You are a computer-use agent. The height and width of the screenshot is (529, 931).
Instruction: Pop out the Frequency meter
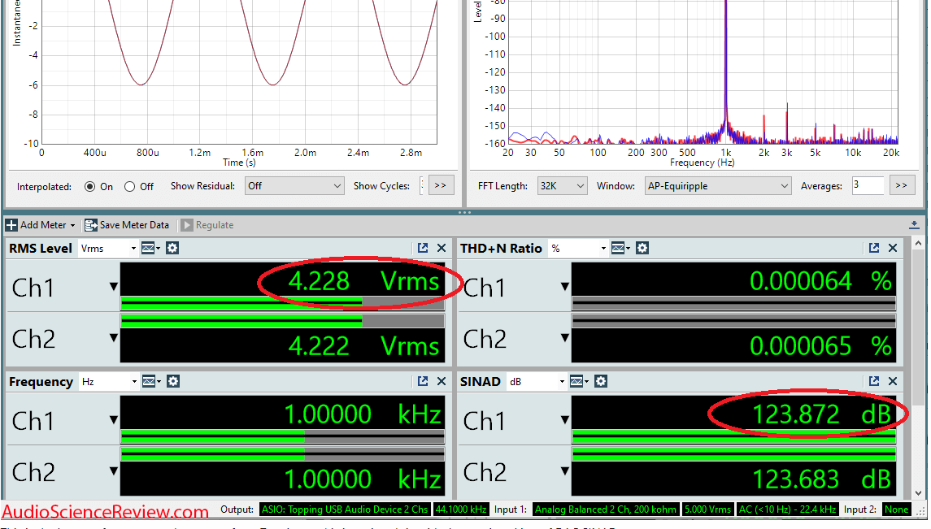(423, 381)
